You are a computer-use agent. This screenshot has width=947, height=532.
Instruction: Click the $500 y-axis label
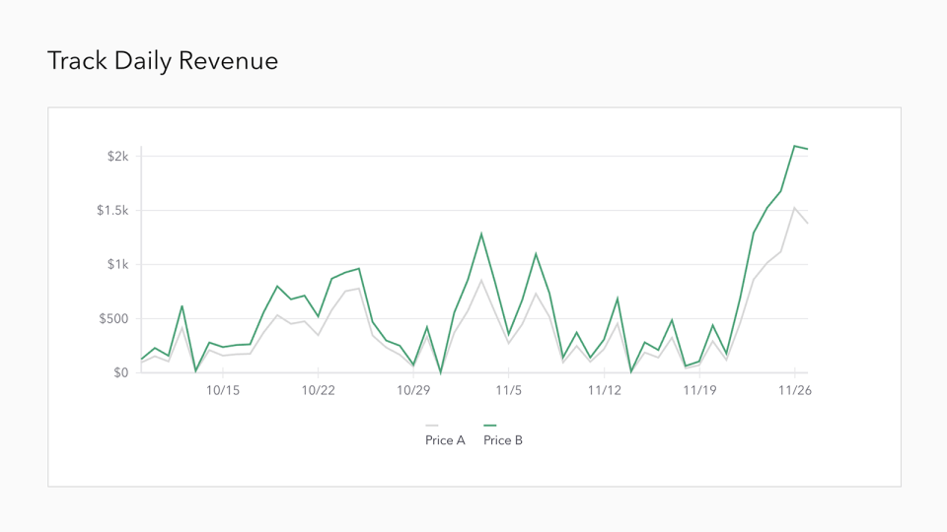tap(113, 319)
